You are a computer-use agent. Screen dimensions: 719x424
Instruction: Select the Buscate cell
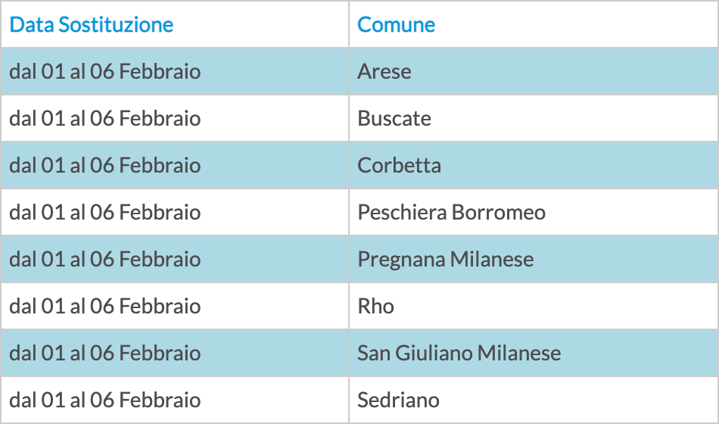[x=534, y=118]
